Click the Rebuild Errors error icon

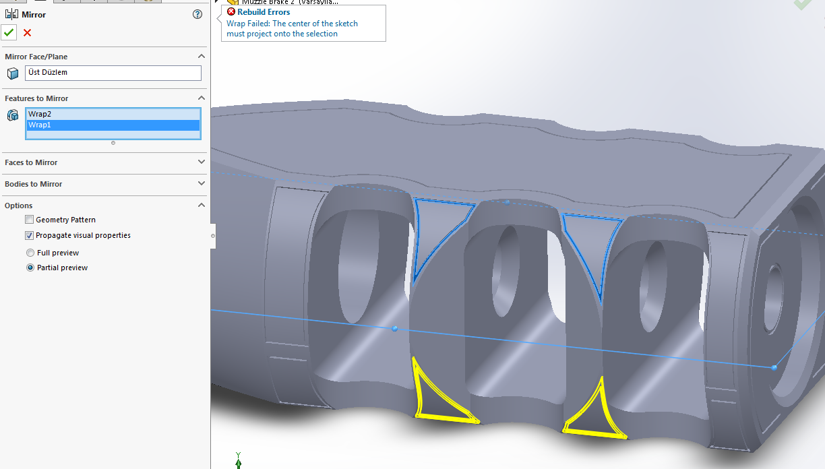231,11
